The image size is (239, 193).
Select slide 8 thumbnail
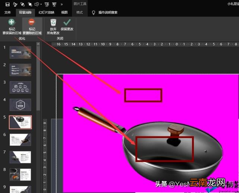tap(21, 175)
